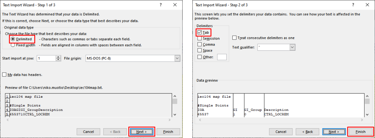The height and width of the screenshot is (138, 375).
Task: Open the File origin dropdown list
Action: pyautogui.click(x=177, y=58)
